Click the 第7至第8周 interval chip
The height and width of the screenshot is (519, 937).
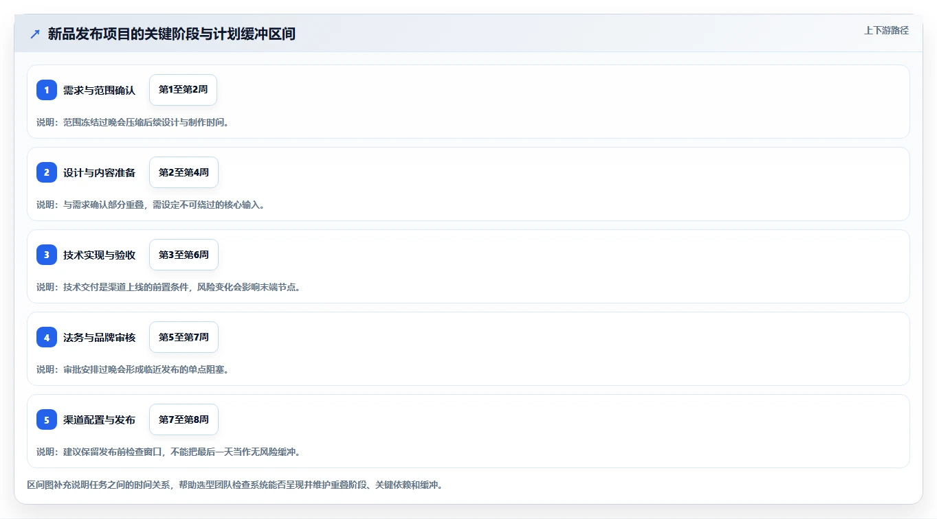coord(184,419)
